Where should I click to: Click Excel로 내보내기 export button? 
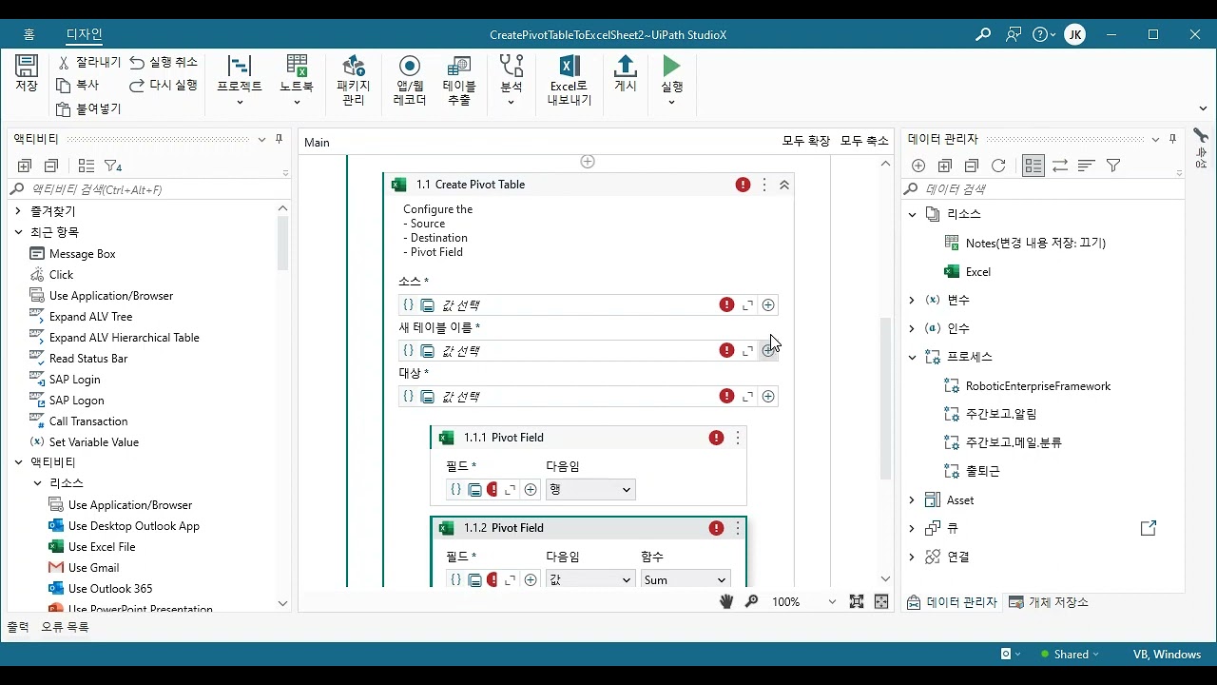570,80
